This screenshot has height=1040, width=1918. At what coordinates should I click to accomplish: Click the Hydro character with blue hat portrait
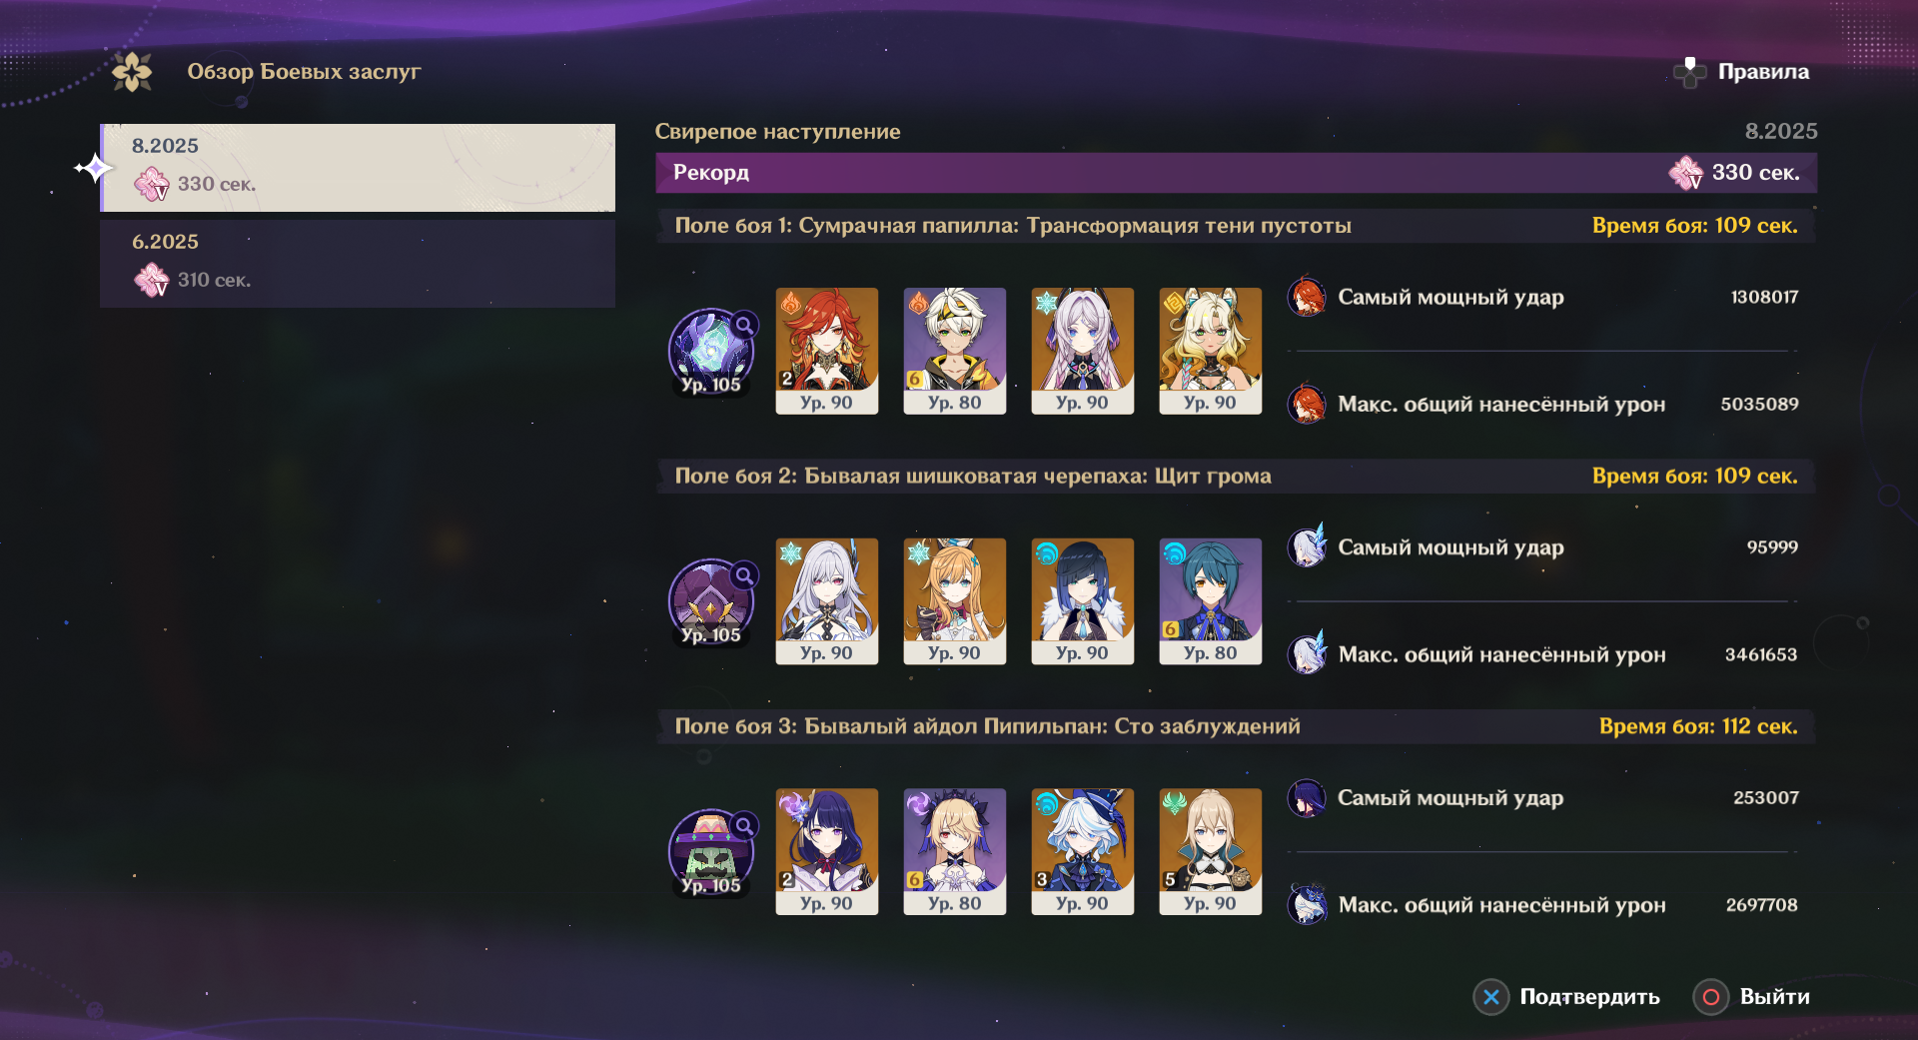pos(1083,851)
